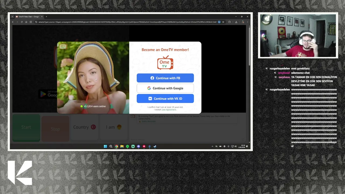The image size is (345, 194).
Task: Open the Country selector
Action: tap(84, 127)
